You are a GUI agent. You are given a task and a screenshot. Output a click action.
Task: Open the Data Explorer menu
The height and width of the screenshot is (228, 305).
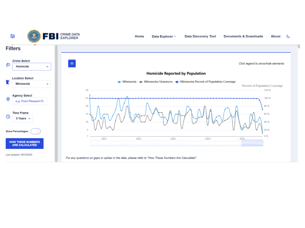point(164,36)
